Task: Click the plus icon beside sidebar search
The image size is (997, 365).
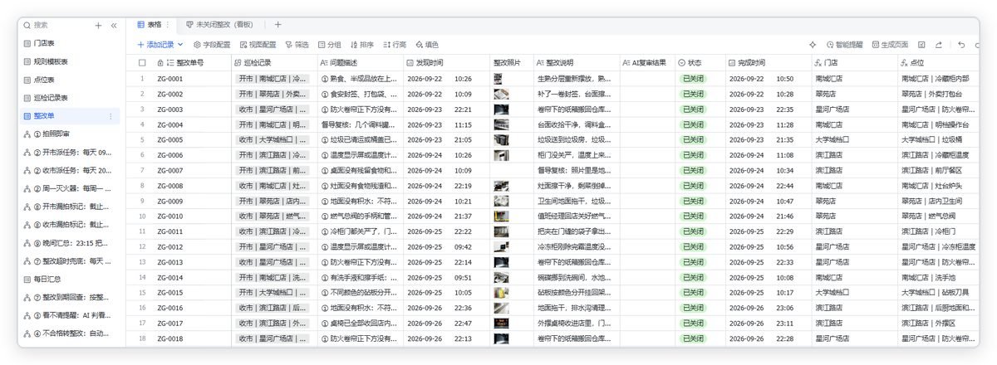Action: pos(98,25)
